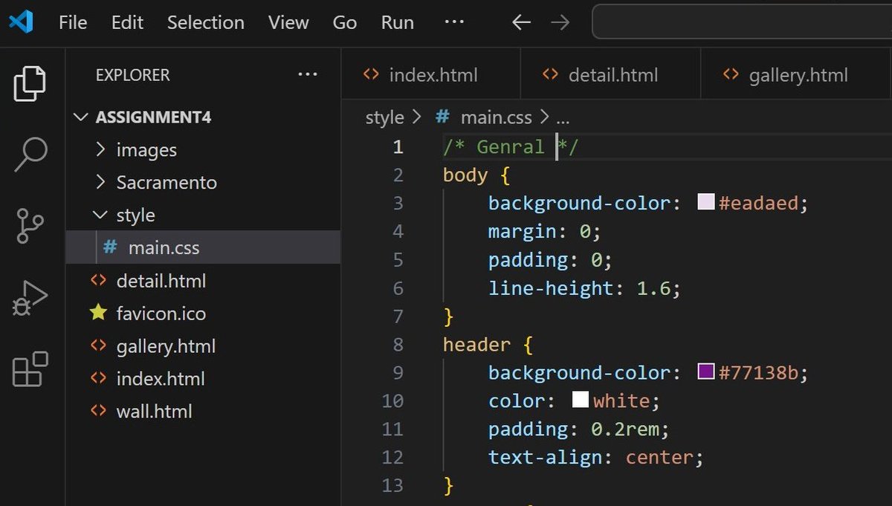The height and width of the screenshot is (506, 892).
Task: Click the VS Code logo icon
Action: pos(20,22)
